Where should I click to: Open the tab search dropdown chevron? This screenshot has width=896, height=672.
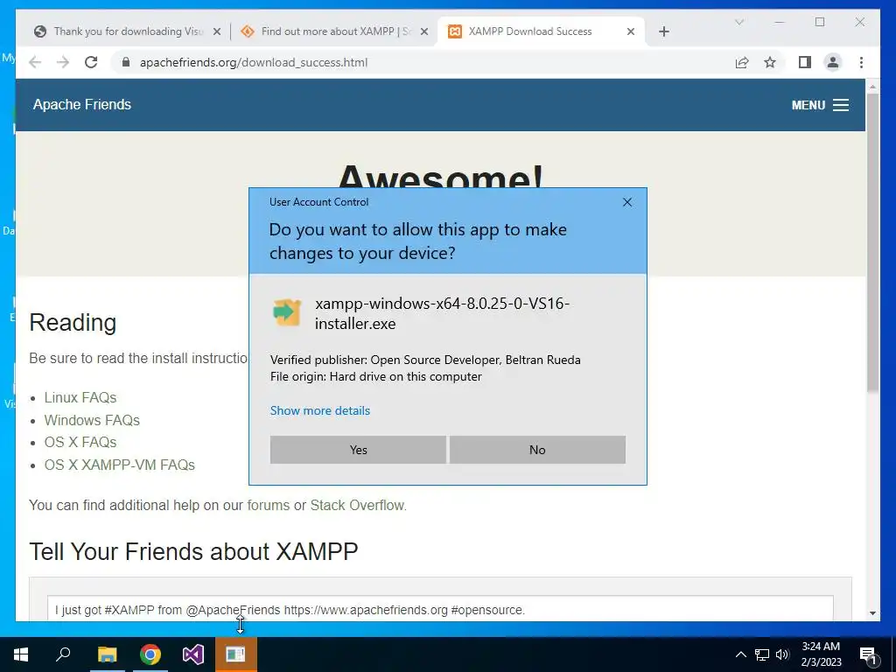pos(738,22)
